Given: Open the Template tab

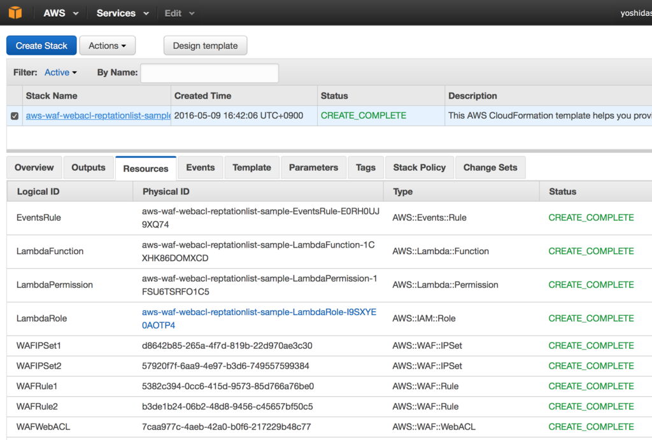Looking at the screenshot, I should [252, 167].
